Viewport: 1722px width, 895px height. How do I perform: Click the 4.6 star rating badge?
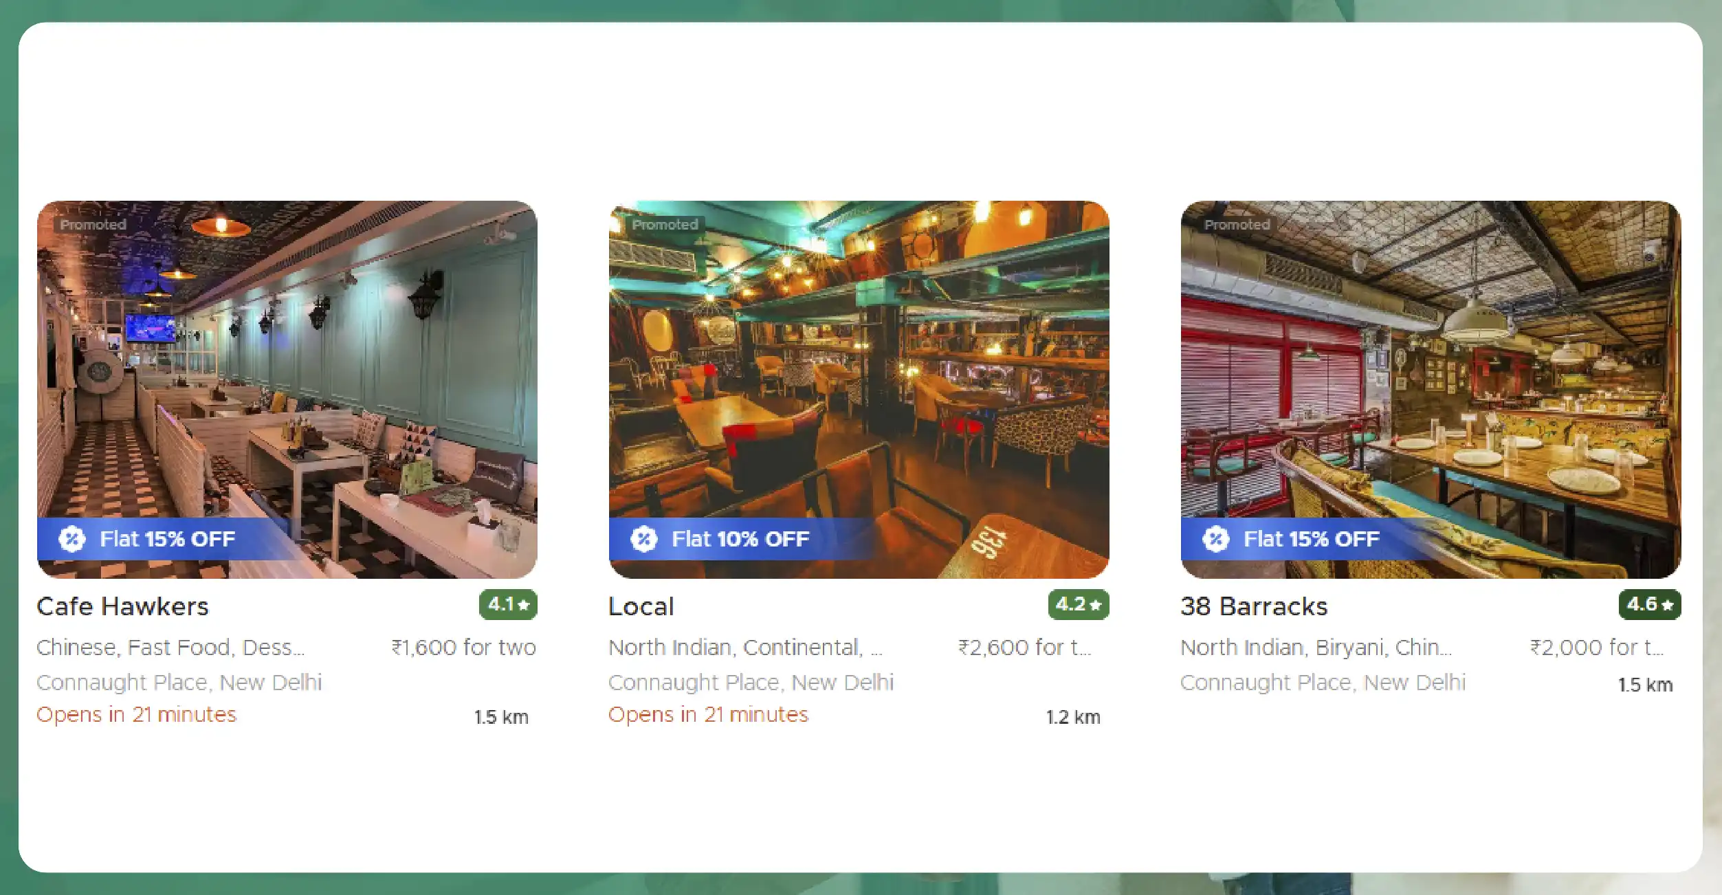[1650, 605]
